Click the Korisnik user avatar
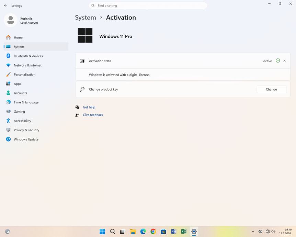296x237 pixels. point(11,20)
